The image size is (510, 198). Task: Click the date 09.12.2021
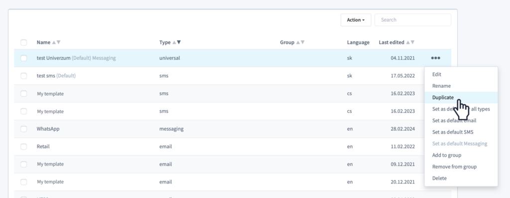click(x=402, y=164)
